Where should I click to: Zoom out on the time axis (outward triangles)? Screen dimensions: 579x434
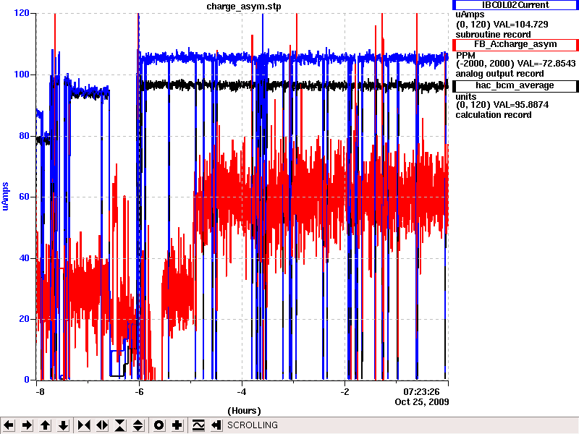pos(102,425)
